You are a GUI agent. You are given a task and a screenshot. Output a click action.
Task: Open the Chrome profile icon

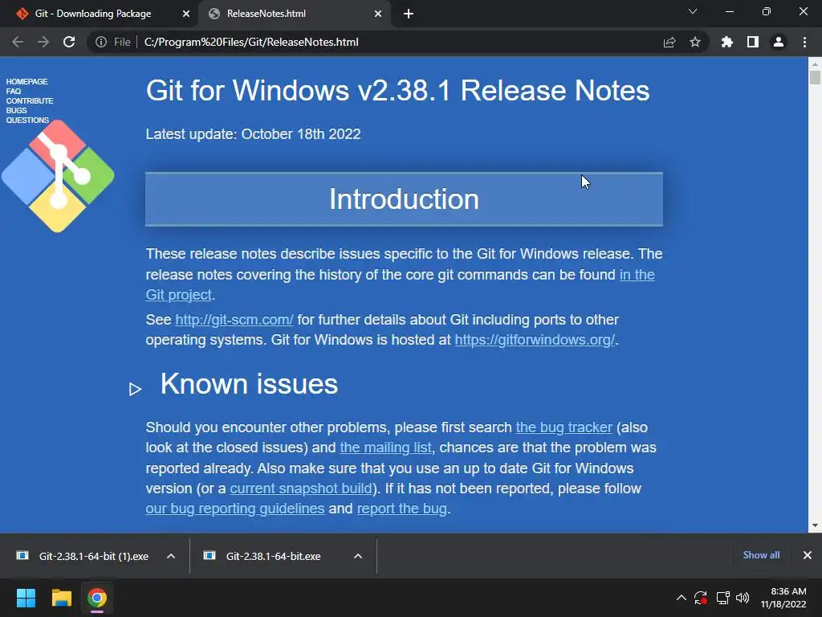(779, 42)
